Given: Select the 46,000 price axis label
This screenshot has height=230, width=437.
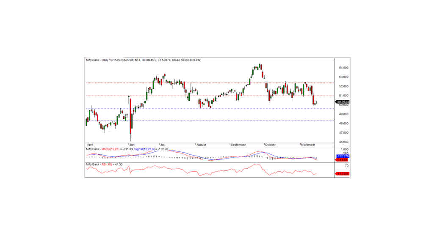Looking at the screenshot, I should click(x=343, y=142).
